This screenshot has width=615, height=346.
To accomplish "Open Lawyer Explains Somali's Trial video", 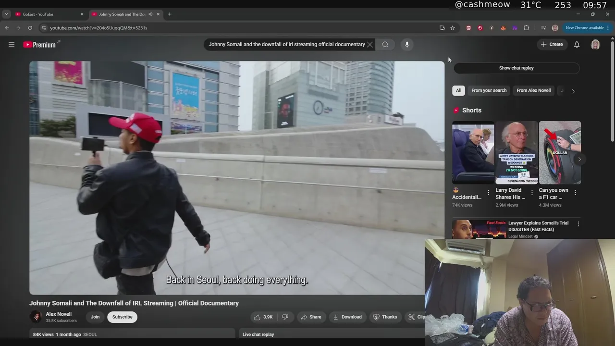I will [x=538, y=226].
